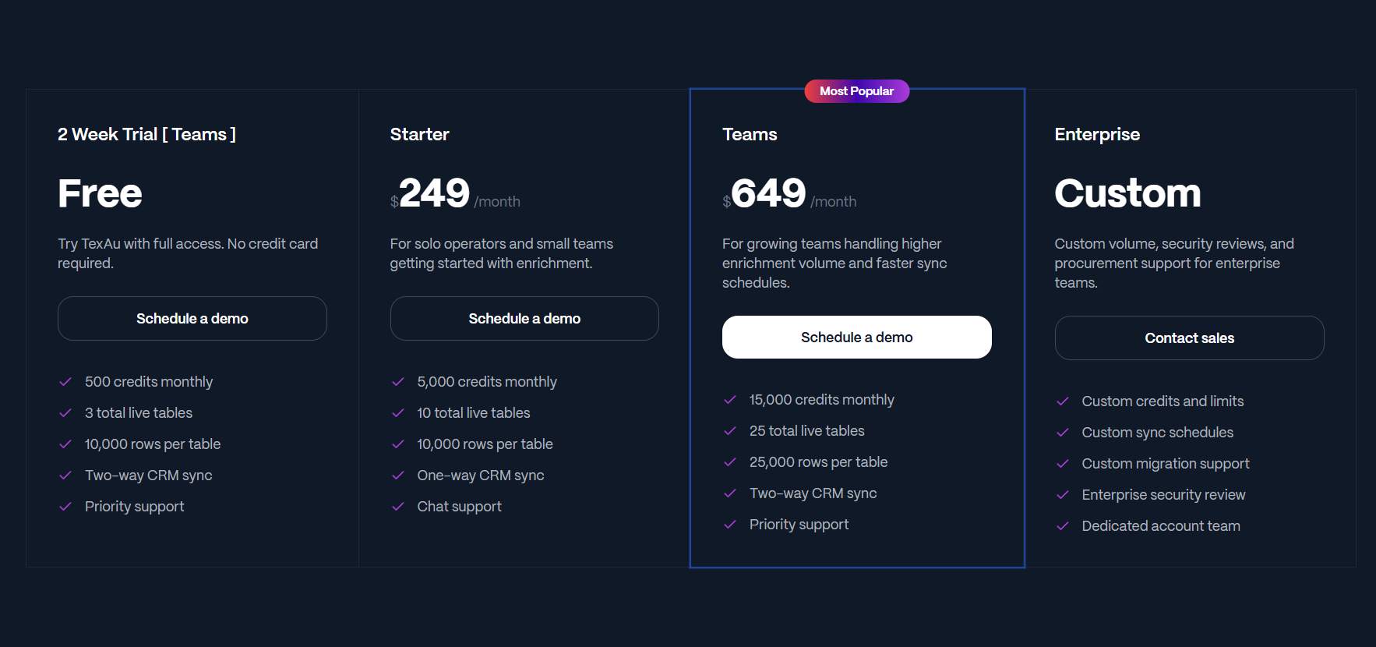Click the checkmark next to Two-way CRM sync on Trial

pyautogui.click(x=65, y=475)
